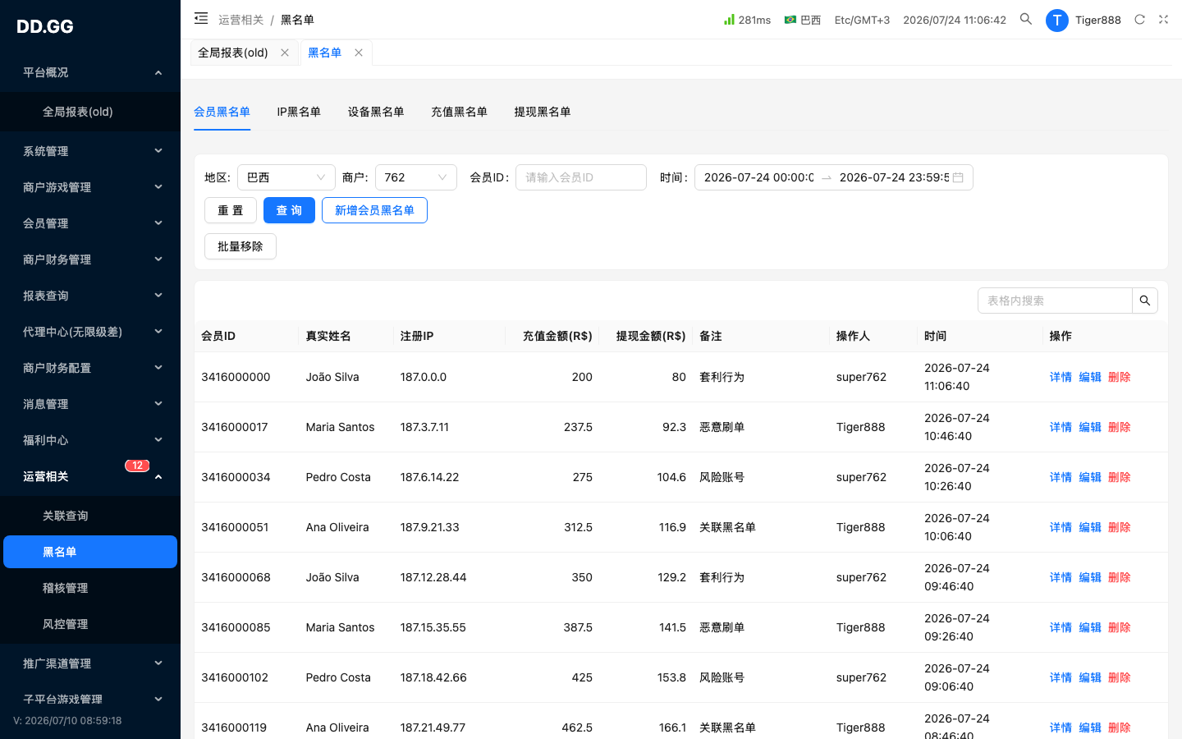The image size is (1182, 739).
Task: Expand the 消息管理 menu
Action: click(x=90, y=404)
